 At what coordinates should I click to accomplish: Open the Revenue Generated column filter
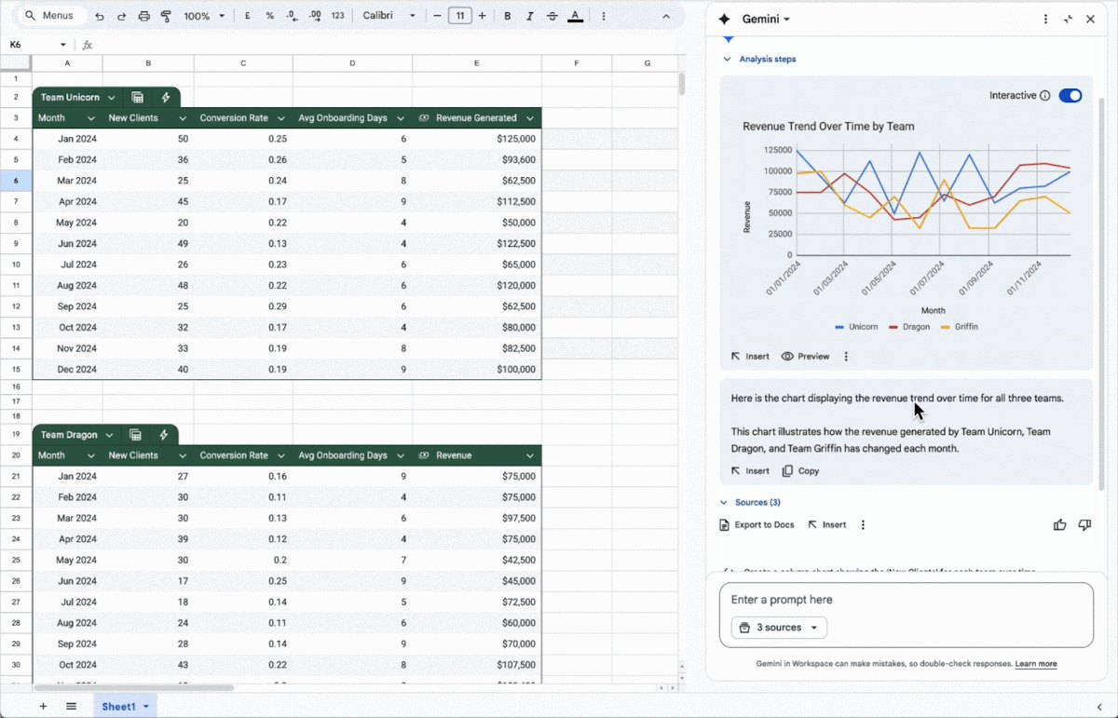click(x=530, y=118)
